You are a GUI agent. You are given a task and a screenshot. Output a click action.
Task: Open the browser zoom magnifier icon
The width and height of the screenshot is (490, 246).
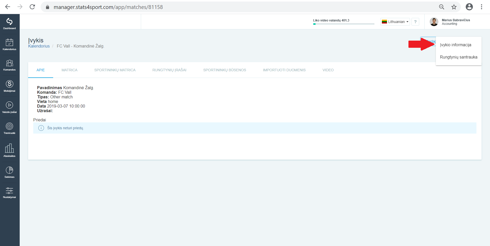point(442,7)
